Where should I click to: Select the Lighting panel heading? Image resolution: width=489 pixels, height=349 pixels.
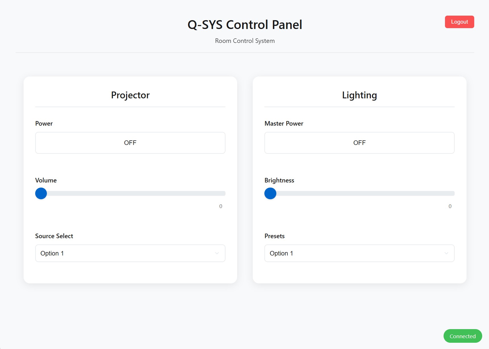[360, 95]
